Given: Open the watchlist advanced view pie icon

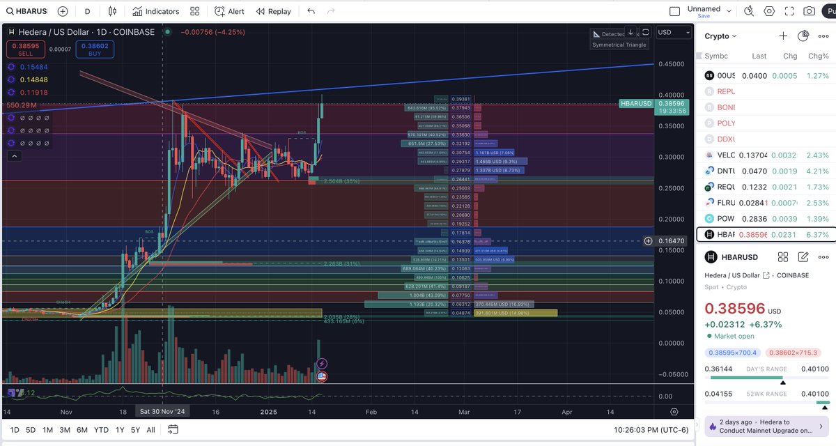Looking at the screenshot, I should click(803, 36).
